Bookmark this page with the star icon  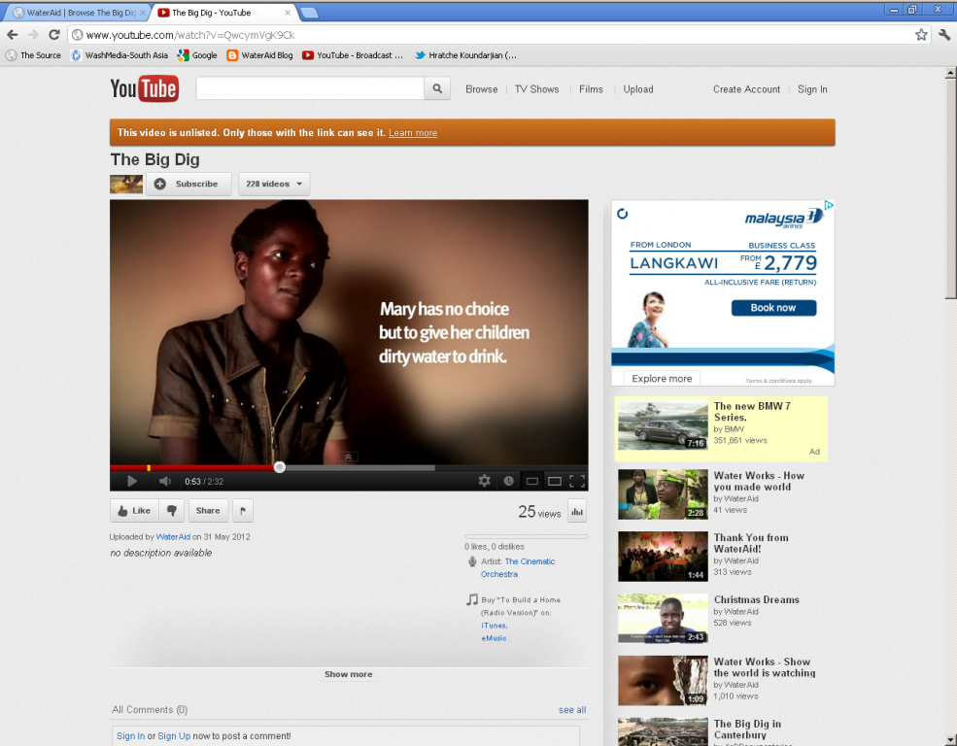[x=921, y=35]
